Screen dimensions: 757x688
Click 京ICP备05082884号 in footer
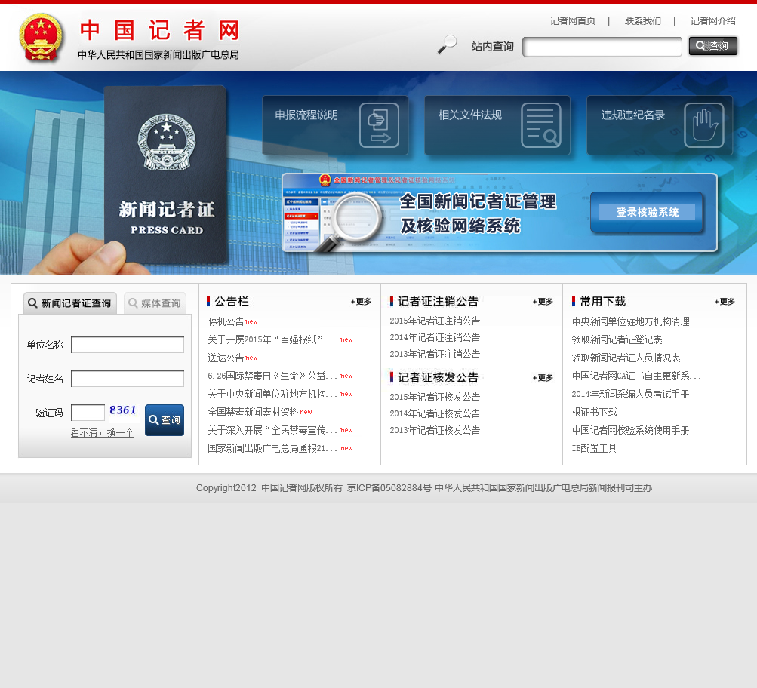pyautogui.click(x=389, y=488)
